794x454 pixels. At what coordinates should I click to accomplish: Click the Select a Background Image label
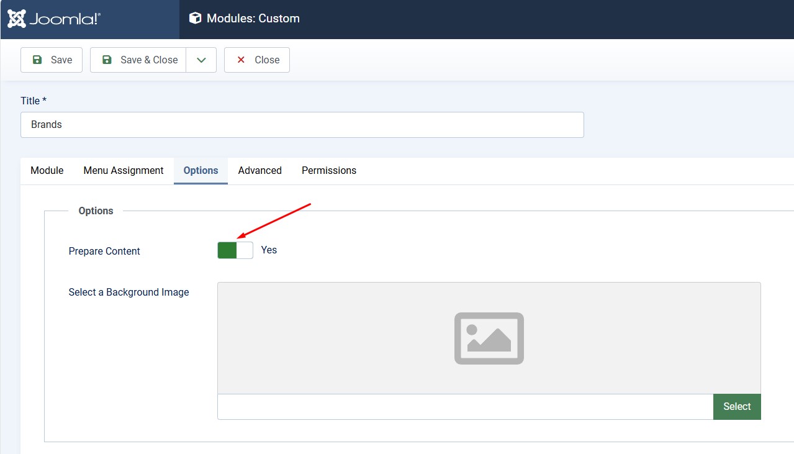pos(129,292)
